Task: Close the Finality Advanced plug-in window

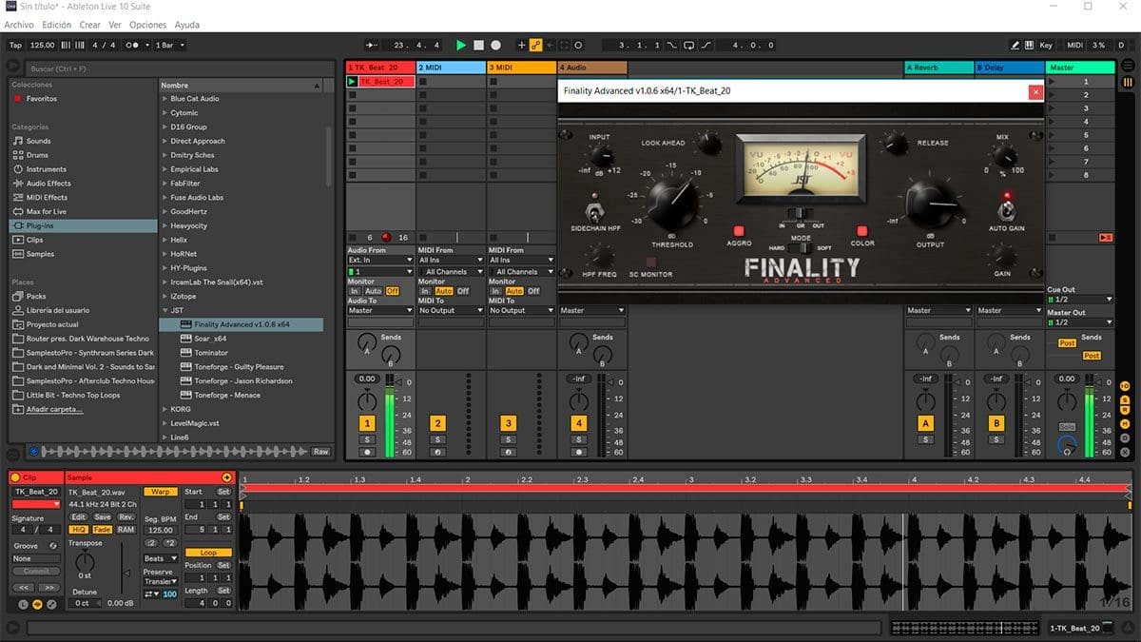Action: click(x=1035, y=91)
